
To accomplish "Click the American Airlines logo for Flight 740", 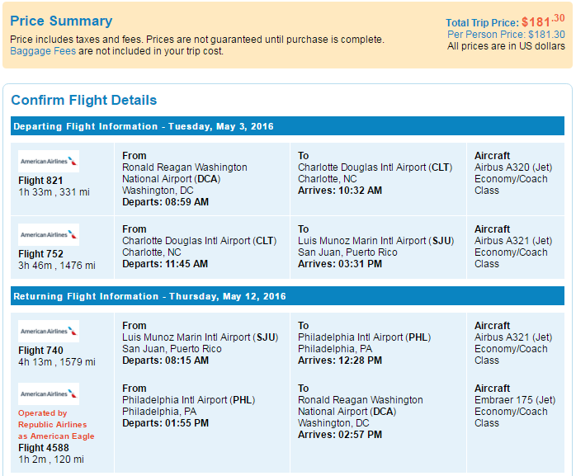I will coord(49,332).
